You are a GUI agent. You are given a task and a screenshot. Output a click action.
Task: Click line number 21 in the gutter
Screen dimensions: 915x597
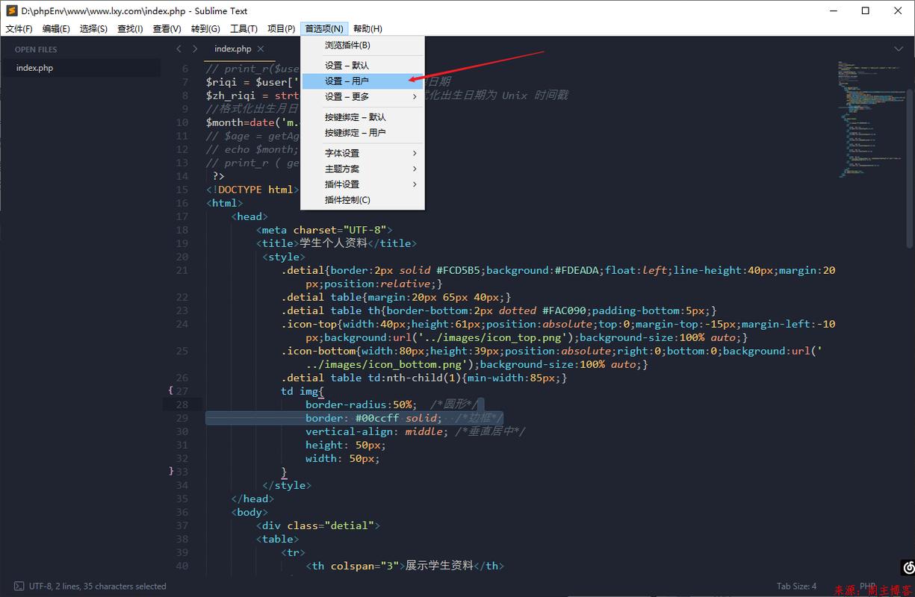pyautogui.click(x=182, y=270)
